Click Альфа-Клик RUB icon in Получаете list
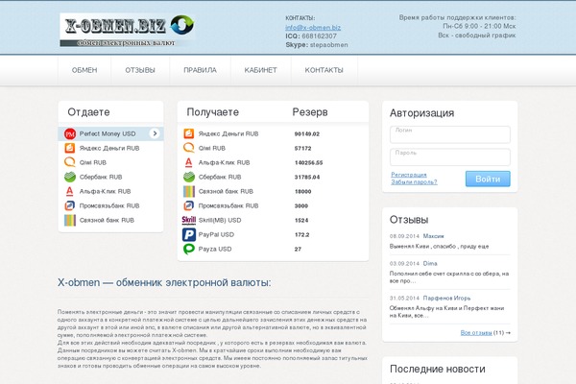This screenshot has height=384, width=576. (189, 162)
